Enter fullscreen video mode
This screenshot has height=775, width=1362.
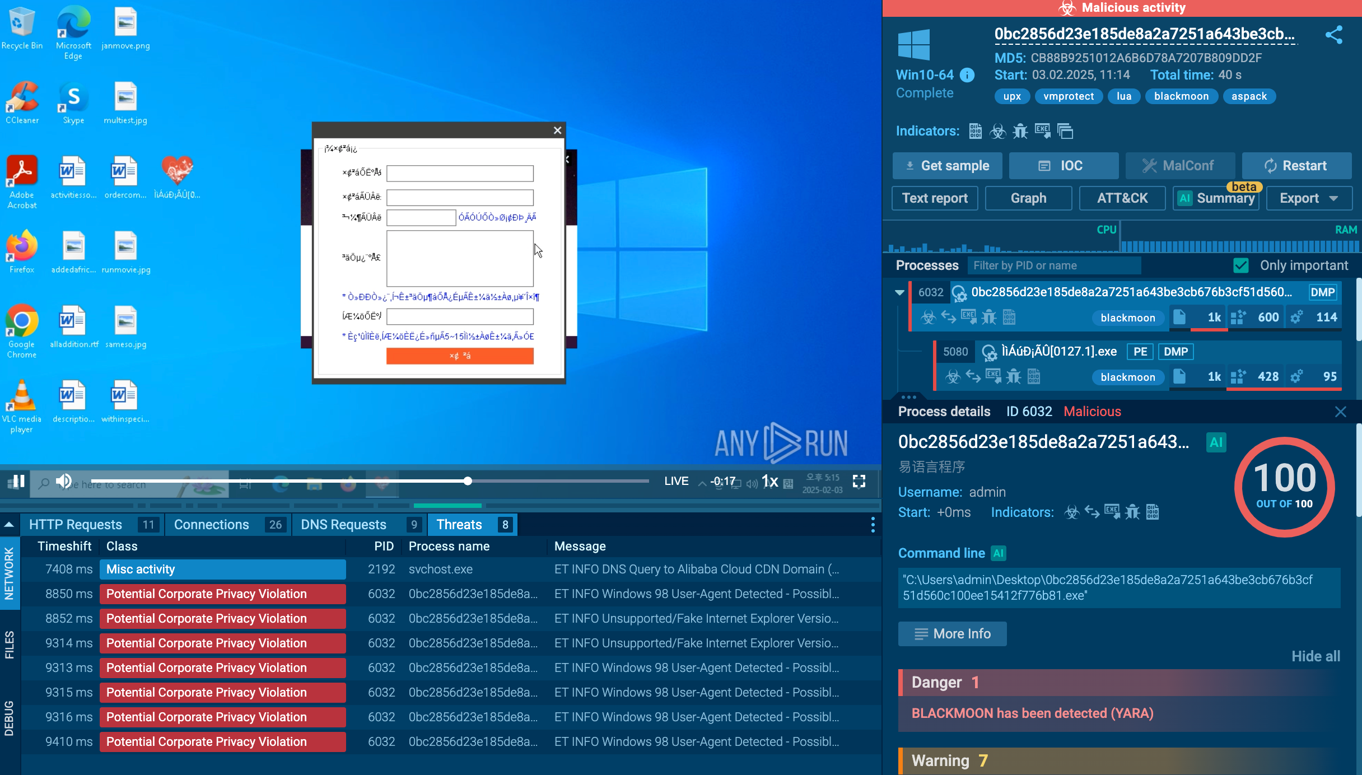click(x=859, y=481)
